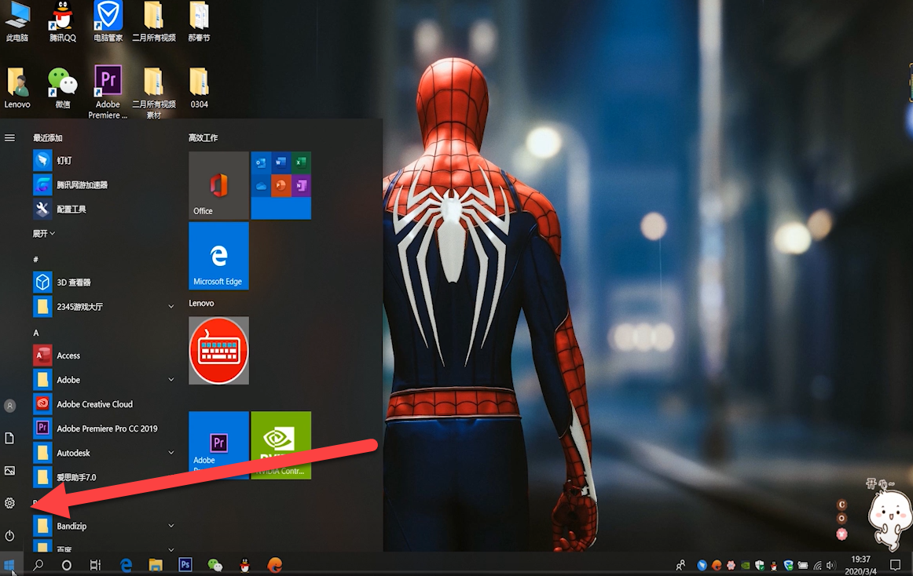Open the Lenovo red keyboard tile
This screenshot has width=913, height=576.
coord(218,350)
